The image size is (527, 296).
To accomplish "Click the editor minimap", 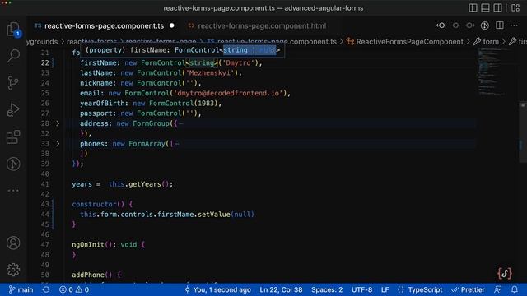I will pyautogui.click(x=492, y=72).
